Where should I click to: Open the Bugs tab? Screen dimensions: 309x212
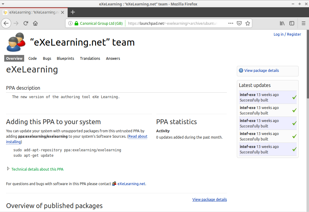[x=47, y=58]
